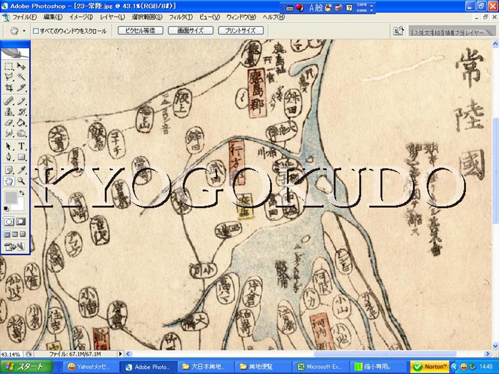
Task: Select the Crop tool
Action: 9,88
